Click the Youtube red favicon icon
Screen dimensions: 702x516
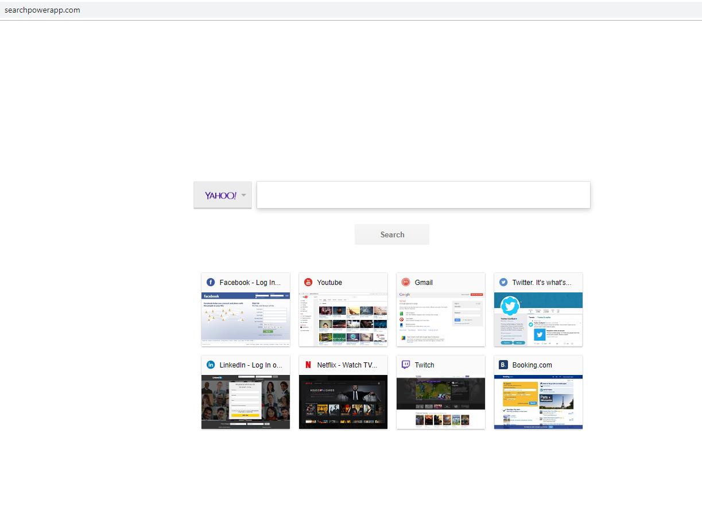pos(308,282)
